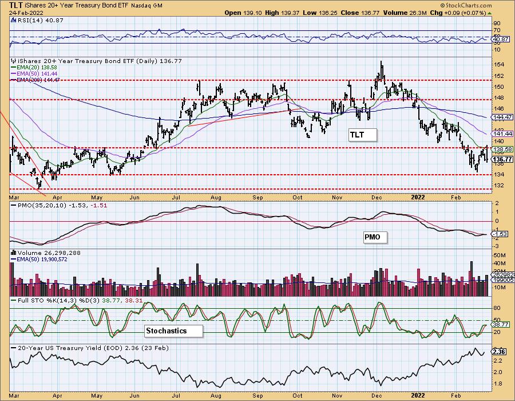Click the 20-Year US Treasury Yield (EOD) legend
The height and width of the screenshot is (401, 515).
[x=90, y=348]
